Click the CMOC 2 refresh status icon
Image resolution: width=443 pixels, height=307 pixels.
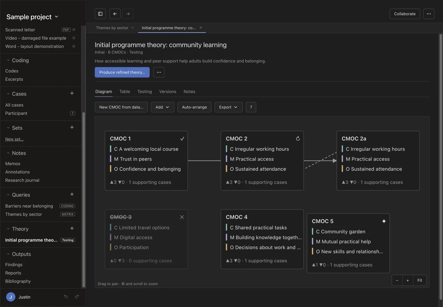[298, 139]
